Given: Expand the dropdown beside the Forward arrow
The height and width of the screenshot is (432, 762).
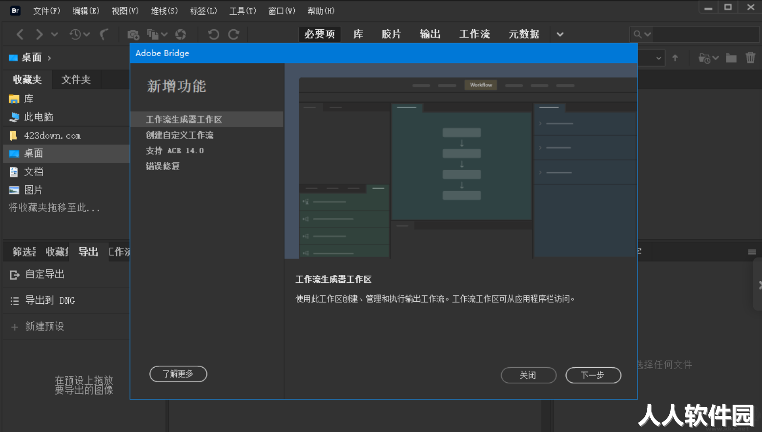Looking at the screenshot, I should (x=55, y=34).
